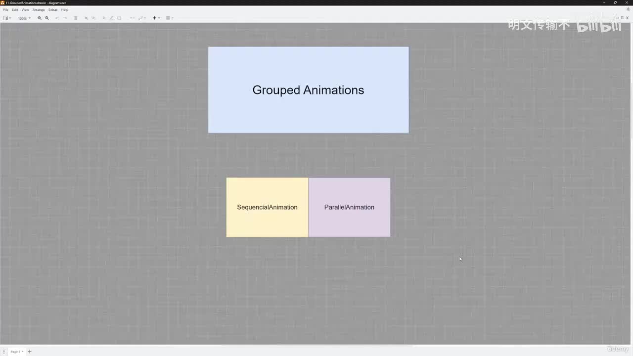Click the delete trash icon

[x=76, y=18]
